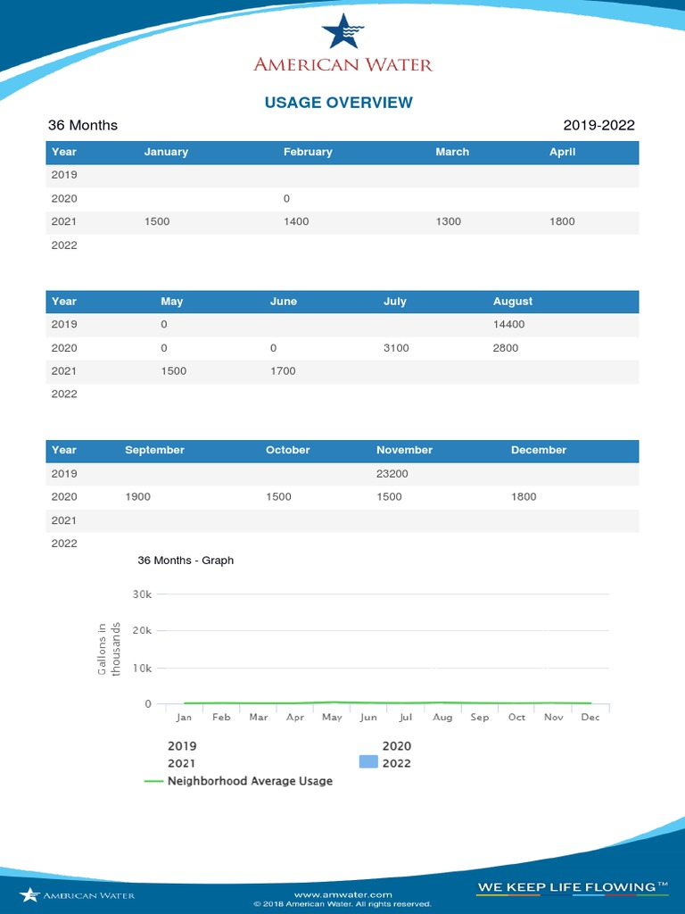This screenshot has height=914, width=685.
Task: Click the American Water star logo at top
Action: 342,31
